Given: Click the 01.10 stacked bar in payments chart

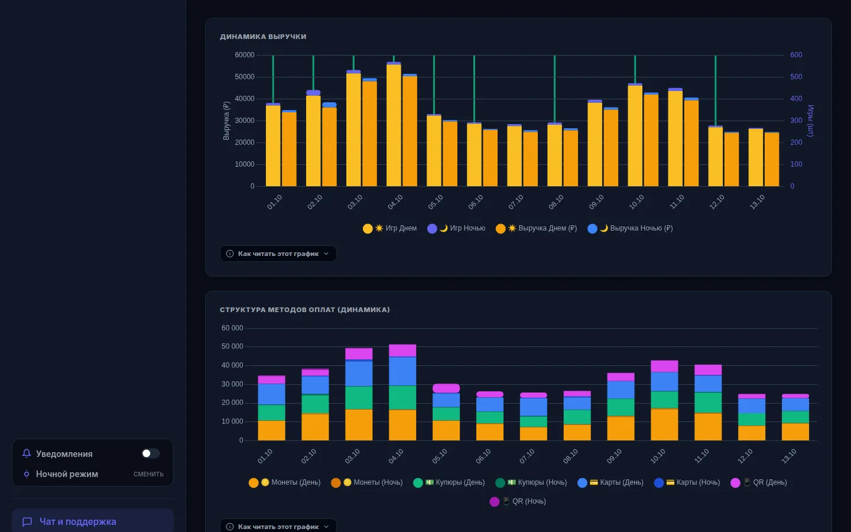Looking at the screenshot, I should click(271, 408).
